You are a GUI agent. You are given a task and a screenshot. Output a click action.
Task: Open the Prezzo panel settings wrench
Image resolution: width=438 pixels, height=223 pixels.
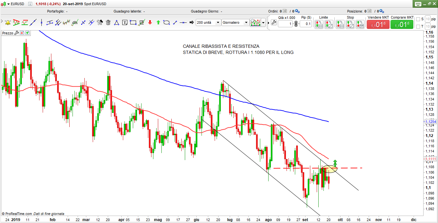(x=17, y=33)
